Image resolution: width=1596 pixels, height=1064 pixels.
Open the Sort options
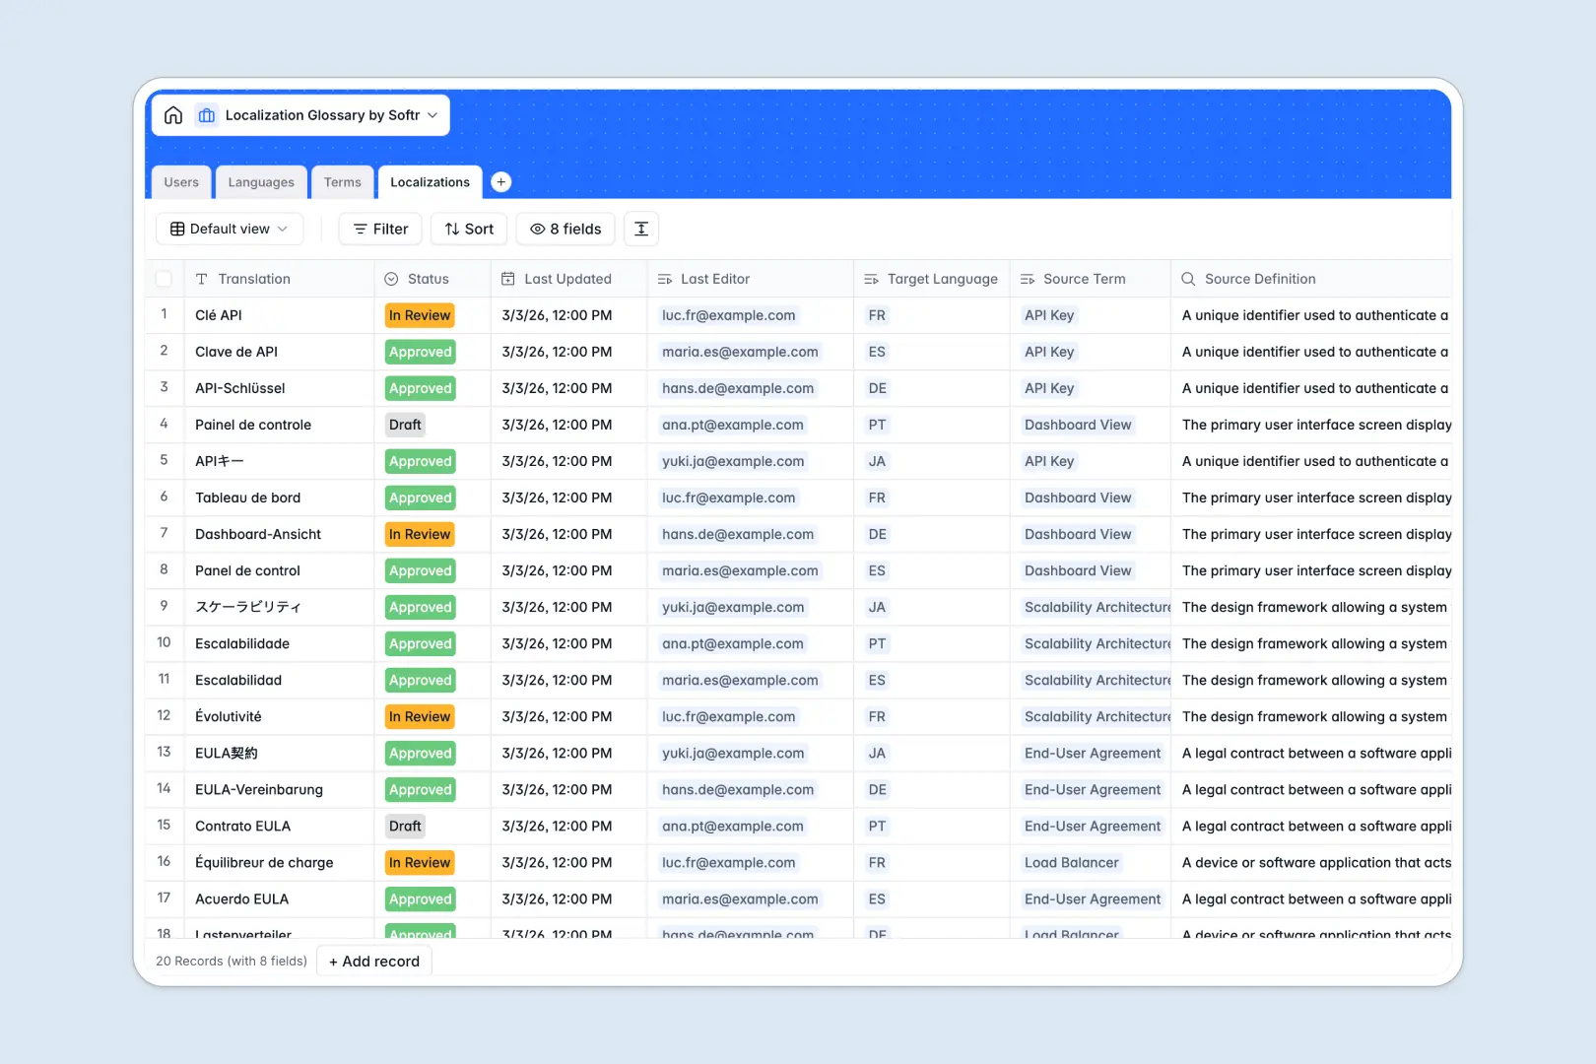point(469,229)
